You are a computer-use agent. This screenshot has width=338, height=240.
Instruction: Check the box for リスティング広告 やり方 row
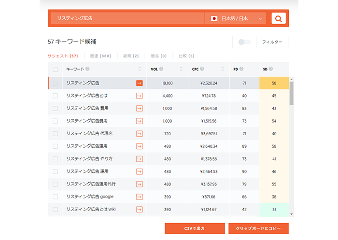55,159
